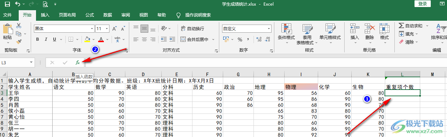
Task: Toggle align text left
Action: 136,39
